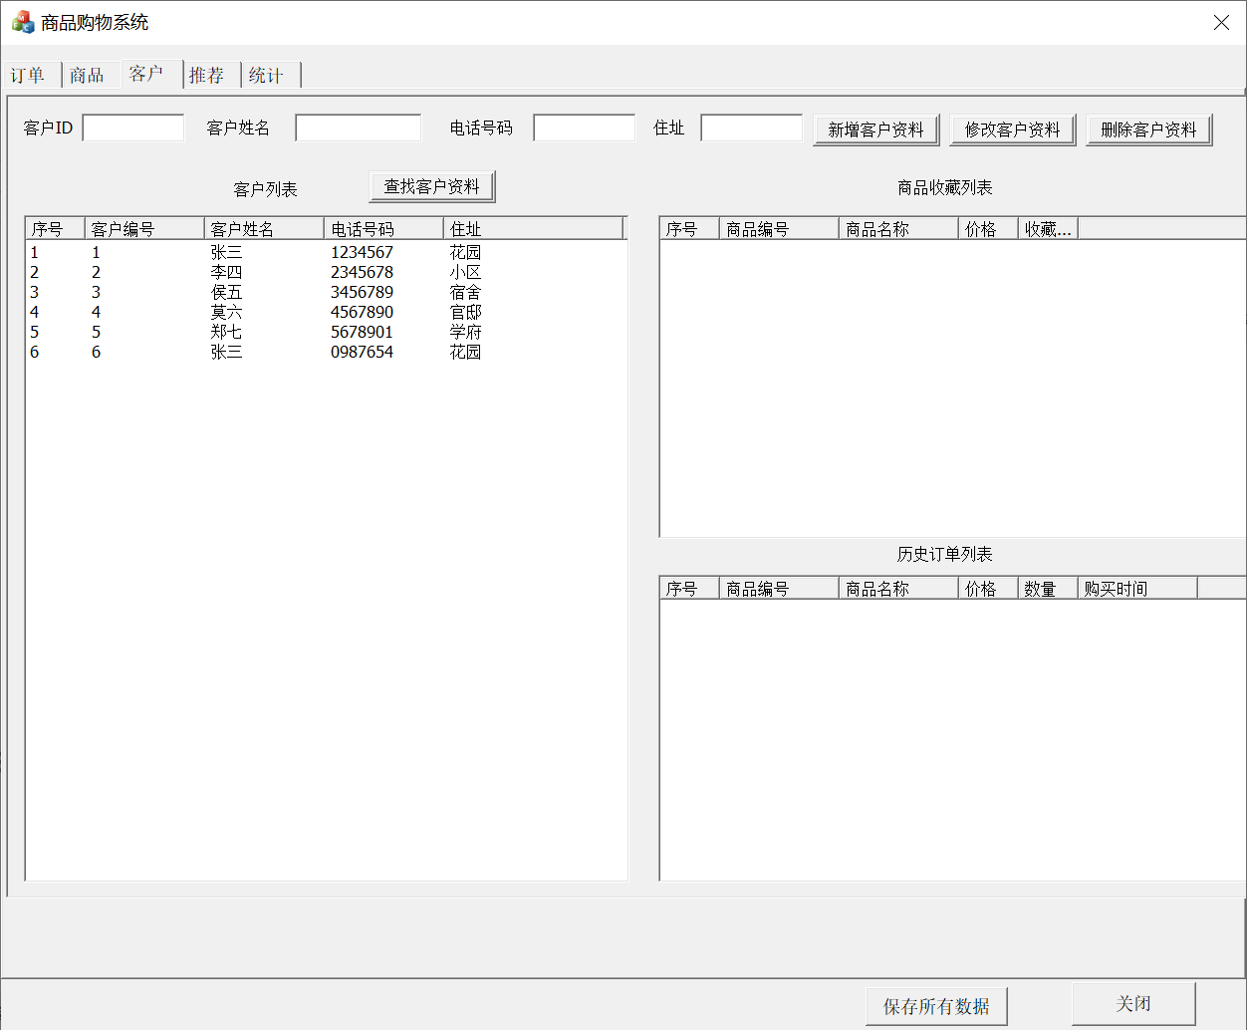Select the customer row 莫六
The image size is (1247, 1030).
(326, 312)
